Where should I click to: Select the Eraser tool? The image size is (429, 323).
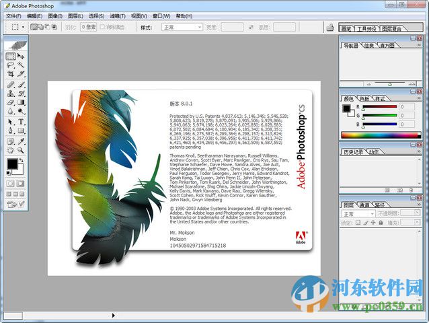pos(11,102)
